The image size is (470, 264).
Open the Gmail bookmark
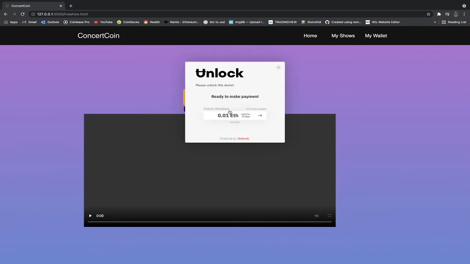(29, 22)
